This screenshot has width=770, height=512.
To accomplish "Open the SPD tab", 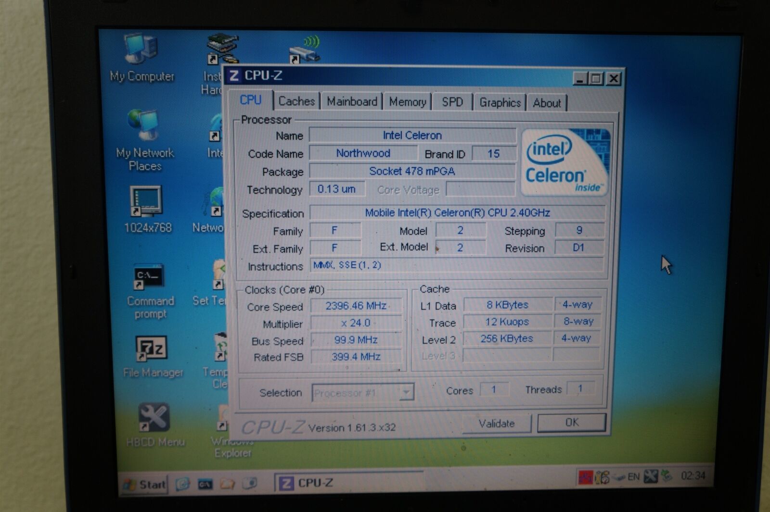I will (452, 102).
